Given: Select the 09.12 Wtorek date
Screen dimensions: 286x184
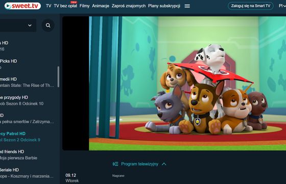Looking at the screenshot, I should click(72, 178).
